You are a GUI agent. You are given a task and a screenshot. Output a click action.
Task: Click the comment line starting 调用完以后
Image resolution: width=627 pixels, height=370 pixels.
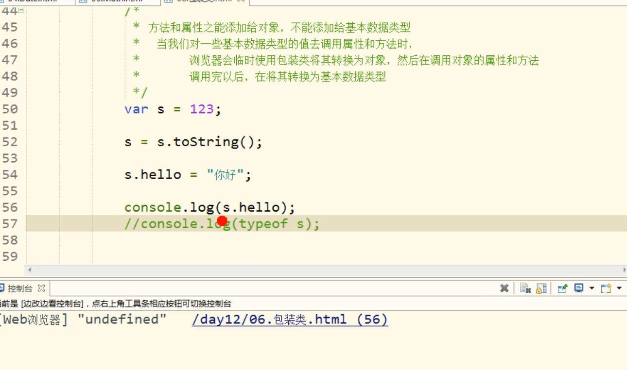point(287,77)
